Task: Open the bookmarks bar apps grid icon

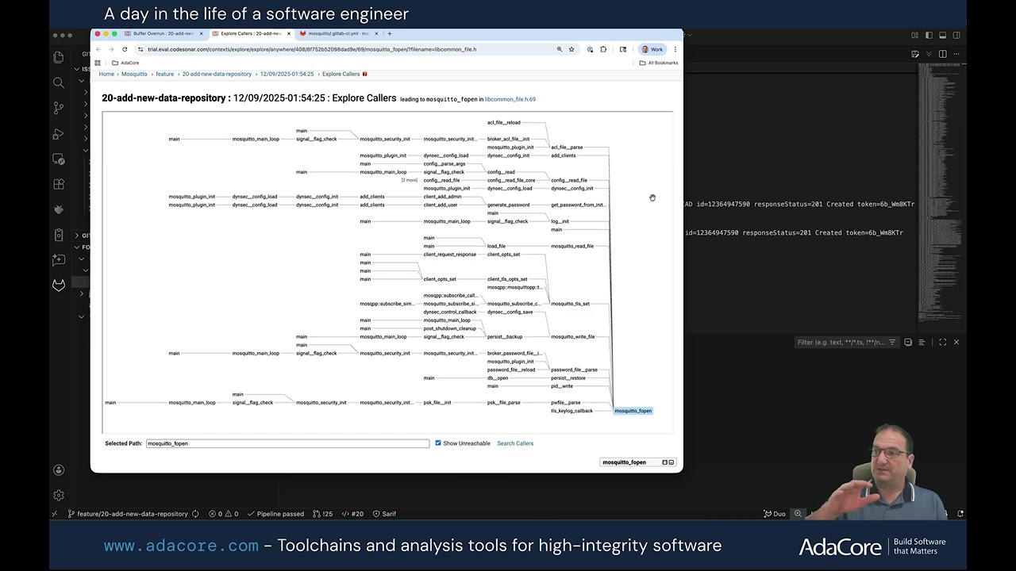Action: [98, 63]
